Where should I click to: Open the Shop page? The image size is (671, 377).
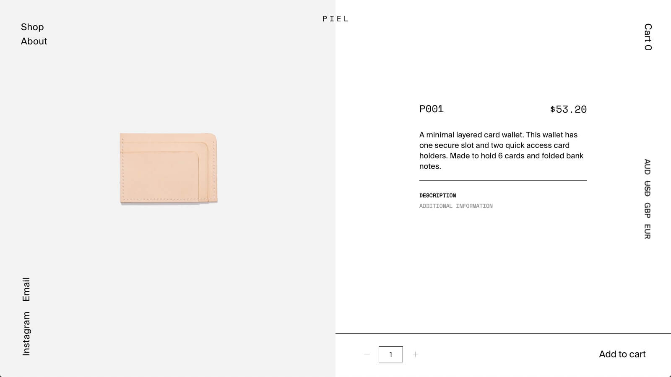point(32,27)
